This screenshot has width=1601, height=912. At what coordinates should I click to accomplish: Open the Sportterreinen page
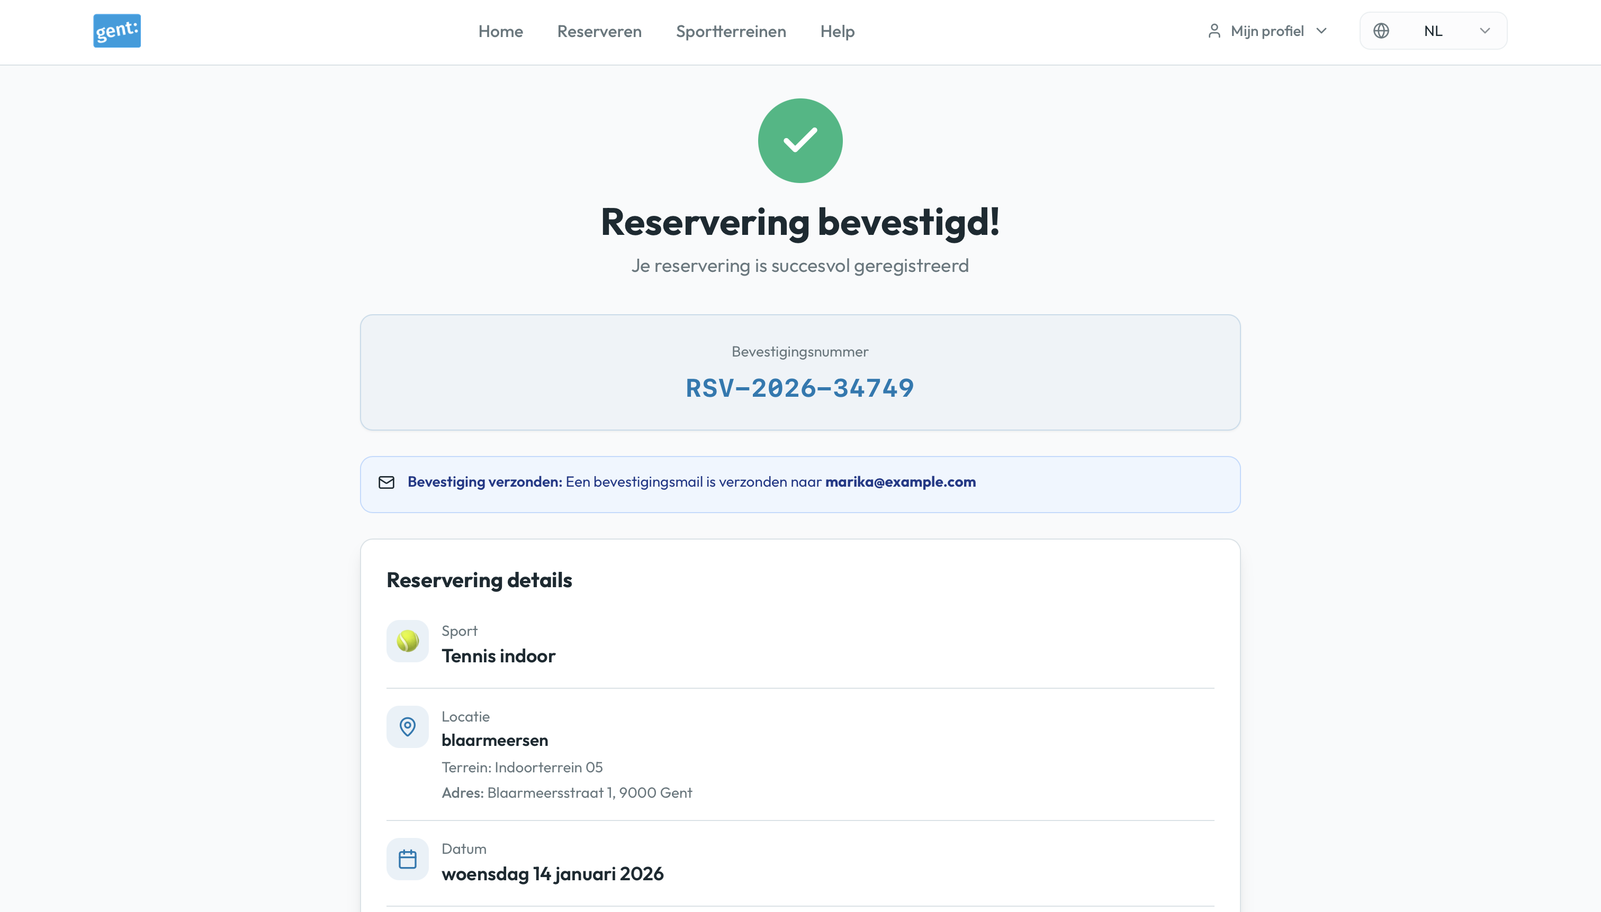(730, 31)
